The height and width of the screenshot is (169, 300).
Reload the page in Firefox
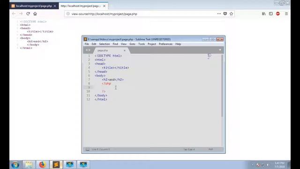tap(28, 14)
